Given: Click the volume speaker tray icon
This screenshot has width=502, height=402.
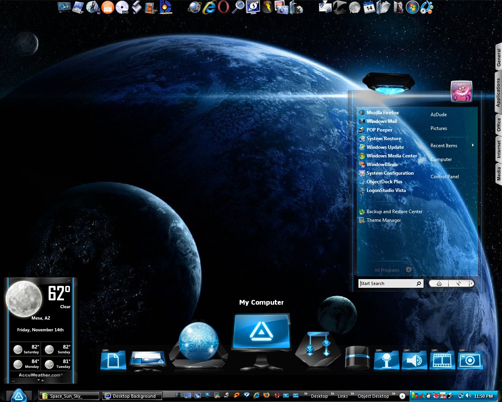Looking at the screenshot, I should (x=468, y=396).
